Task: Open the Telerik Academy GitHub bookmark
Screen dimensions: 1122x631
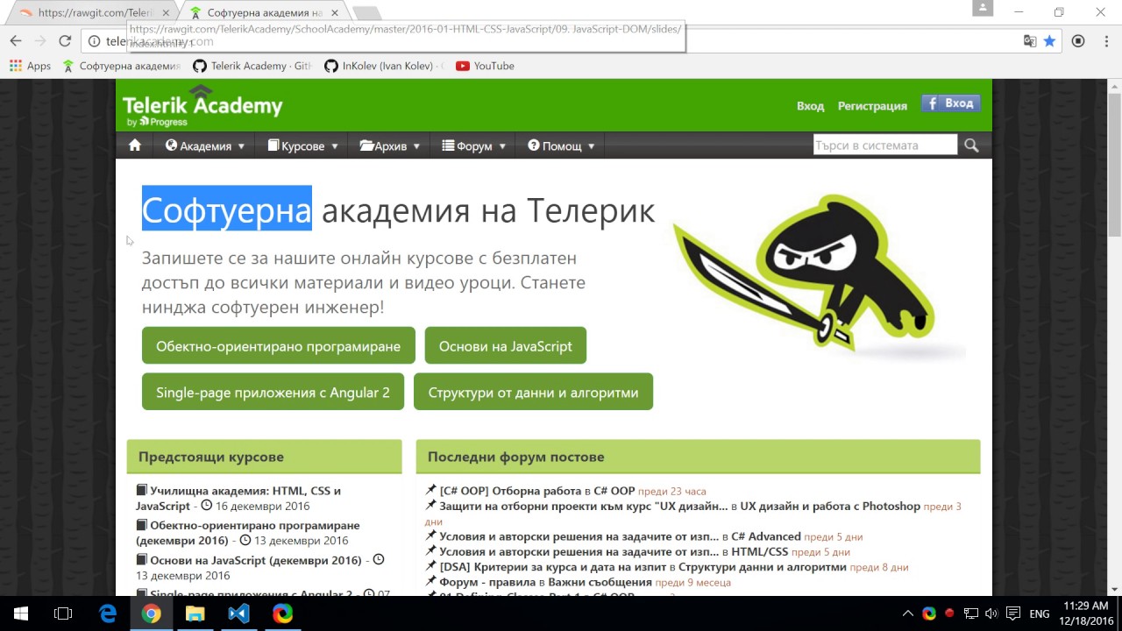Action: coord(252,66)
